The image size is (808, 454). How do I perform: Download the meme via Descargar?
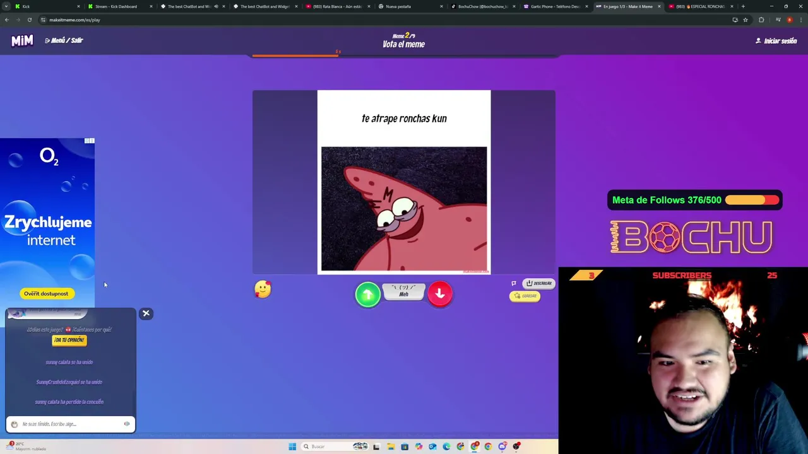coord(540,283)
